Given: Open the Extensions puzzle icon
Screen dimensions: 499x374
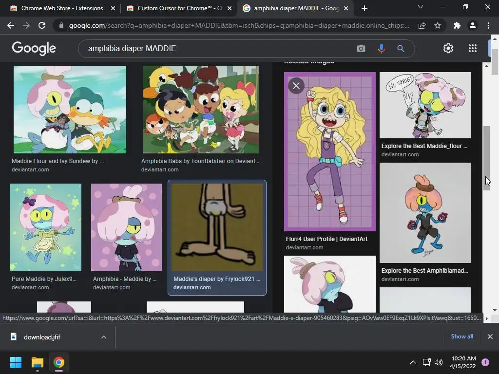Looking at the screenshot, I should (x=457, y=25).
